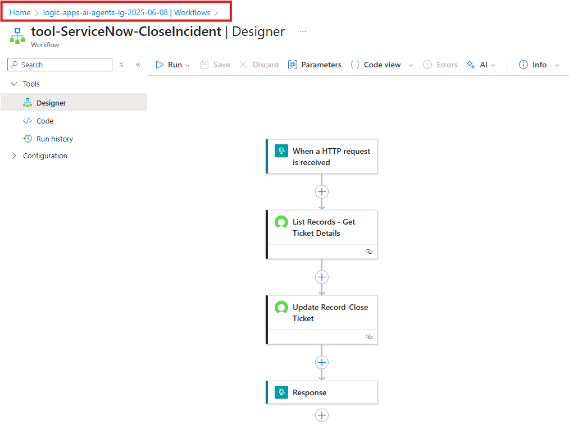569x434 pixels.
Task: Open the 'When a HTTP request is received' trigger
Action: click(x=322, y=156)
